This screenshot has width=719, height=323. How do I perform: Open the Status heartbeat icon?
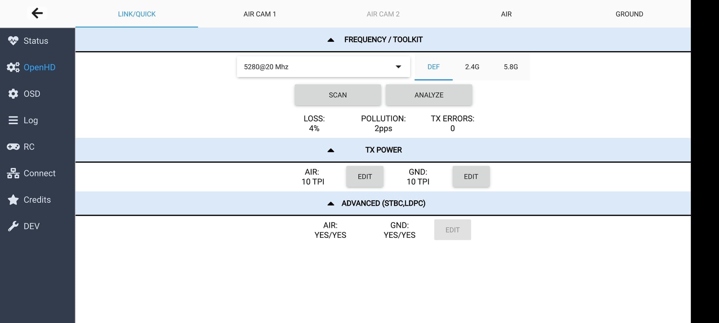[x=13, y=41]
